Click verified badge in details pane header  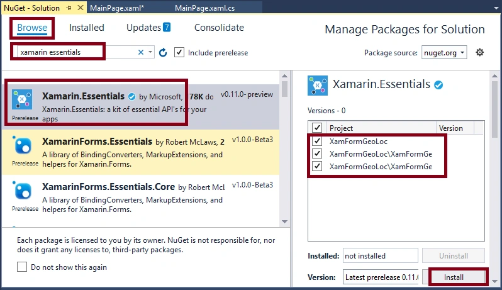point(438,85)
